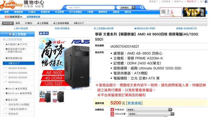Click the Facebook like thumbs-up button
This screenshot has width=209, height=117.
click(44, 33)
